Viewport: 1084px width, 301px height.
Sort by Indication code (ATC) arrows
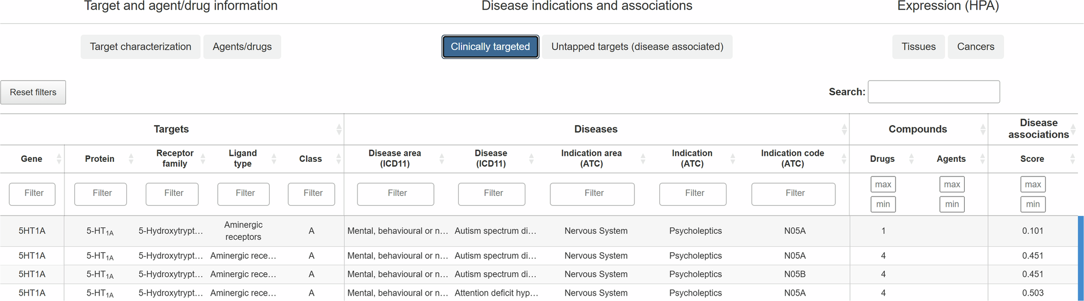click(x=843, y=159)
